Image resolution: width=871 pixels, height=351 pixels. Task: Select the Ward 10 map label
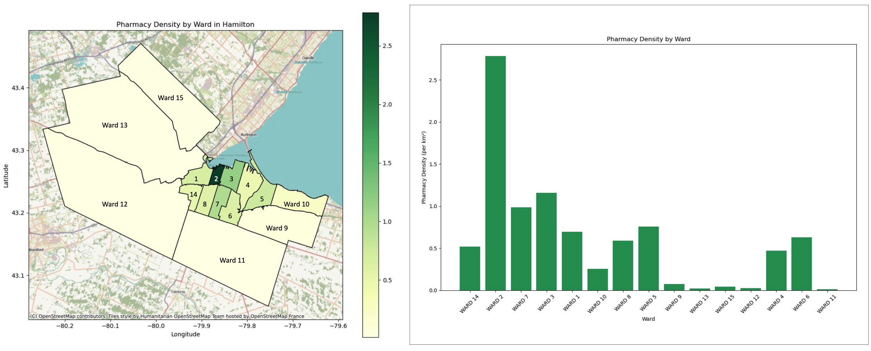[296, 204]
